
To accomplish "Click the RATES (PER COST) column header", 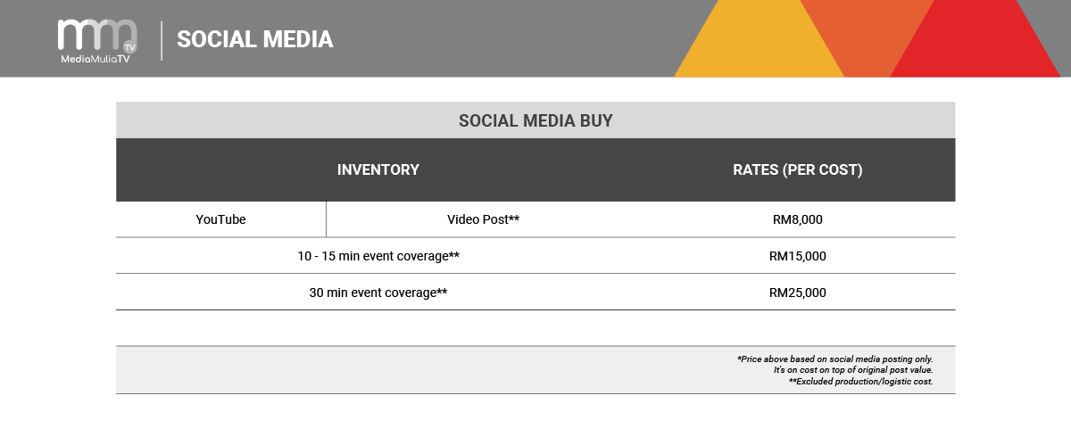I will pyautogui.click(x=797, y=170).
